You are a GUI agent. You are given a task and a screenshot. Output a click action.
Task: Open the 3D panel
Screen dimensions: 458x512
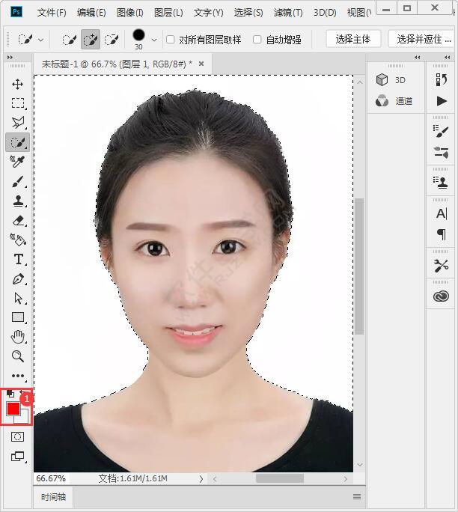pyautogui.click(x=392, y=79)
